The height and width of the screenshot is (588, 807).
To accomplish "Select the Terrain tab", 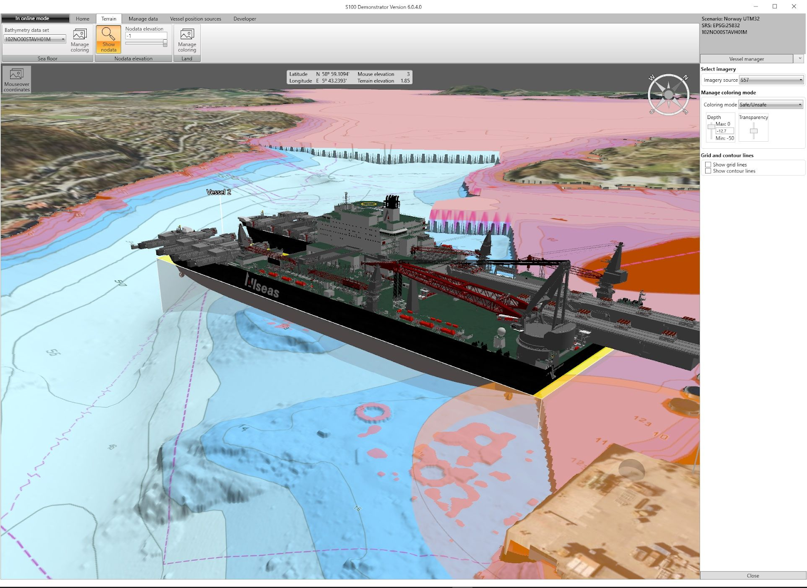I will 108,19.
